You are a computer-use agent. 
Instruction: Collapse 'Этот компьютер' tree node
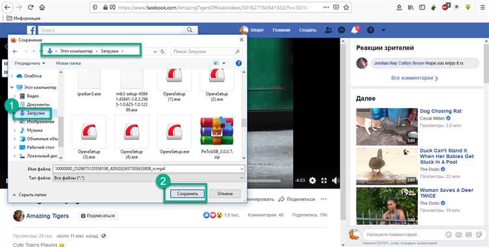(12, 87)
